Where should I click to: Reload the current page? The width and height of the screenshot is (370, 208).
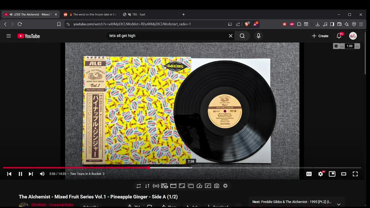(x=20, y=24)
